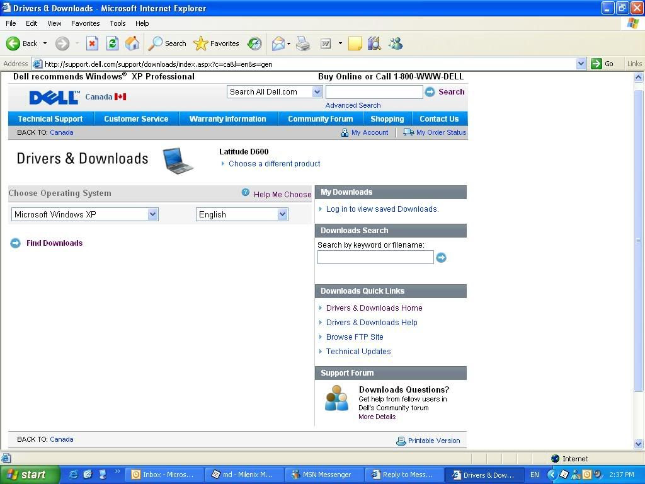This screenshot has height=484, width=645.
Task: Click the keyword or filename search field
Action: (x=375, y=258)
